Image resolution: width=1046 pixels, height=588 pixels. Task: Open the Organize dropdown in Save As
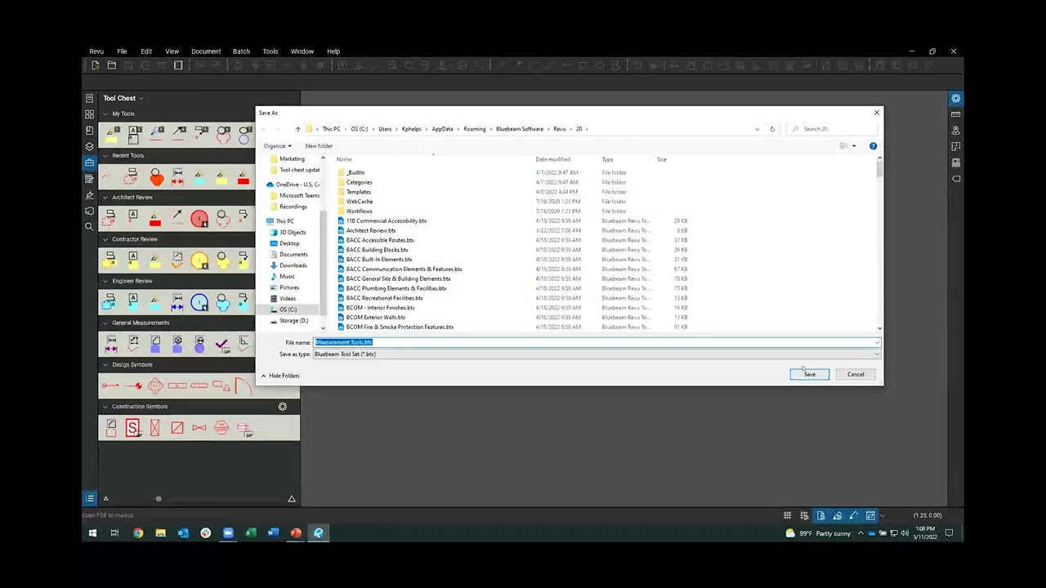[277, 146]
